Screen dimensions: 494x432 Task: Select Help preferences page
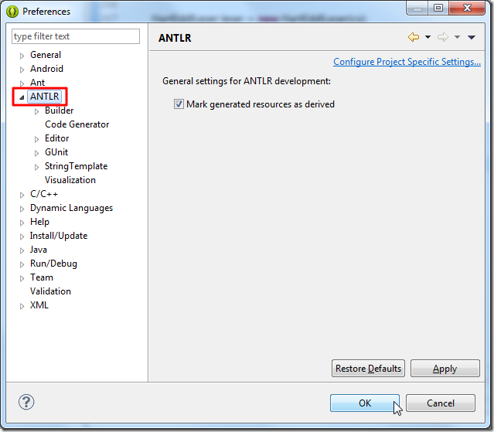pos(39,222)
